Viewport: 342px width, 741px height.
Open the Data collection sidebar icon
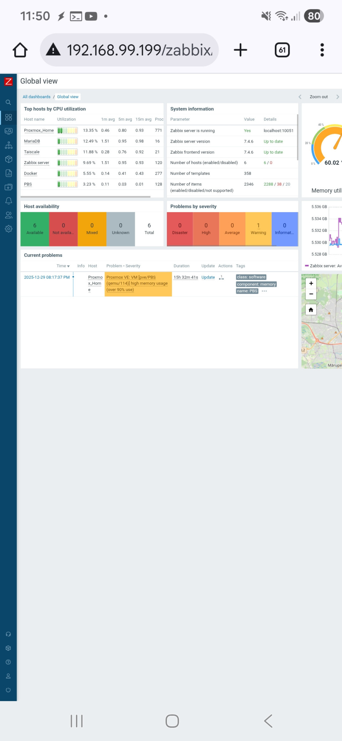(9, 187)
